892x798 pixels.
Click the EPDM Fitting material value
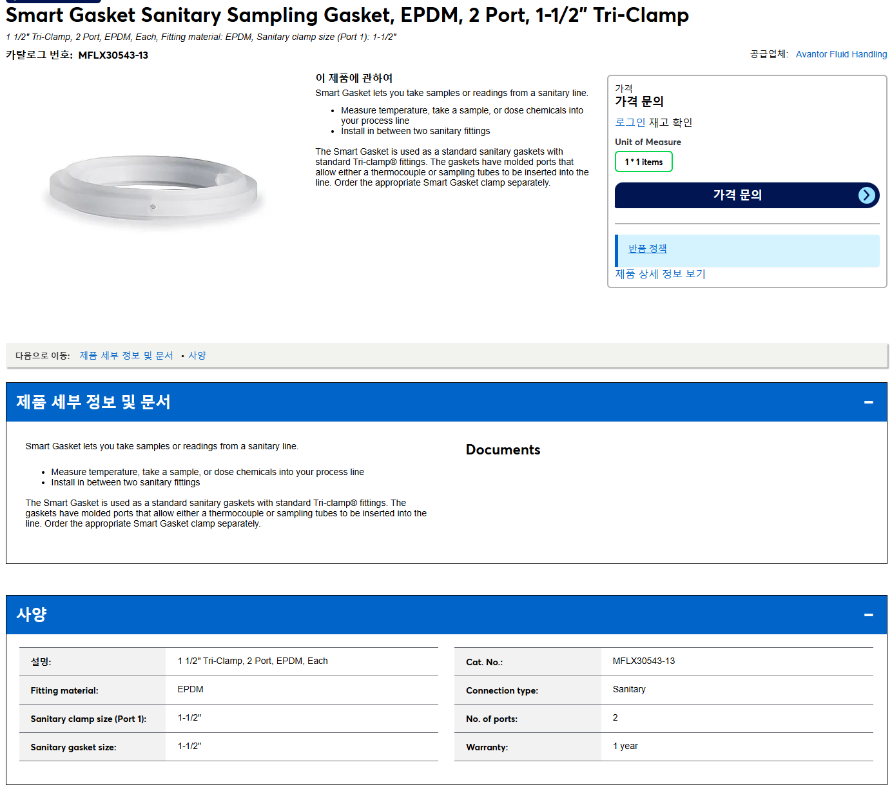click(x=190, y=689)
